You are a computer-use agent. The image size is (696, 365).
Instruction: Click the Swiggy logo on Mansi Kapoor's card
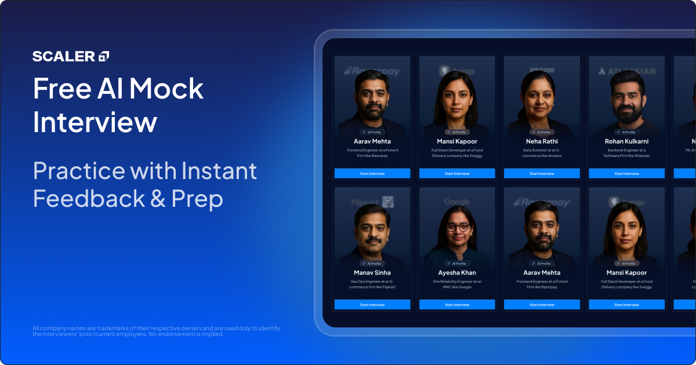tap(456, 71)
